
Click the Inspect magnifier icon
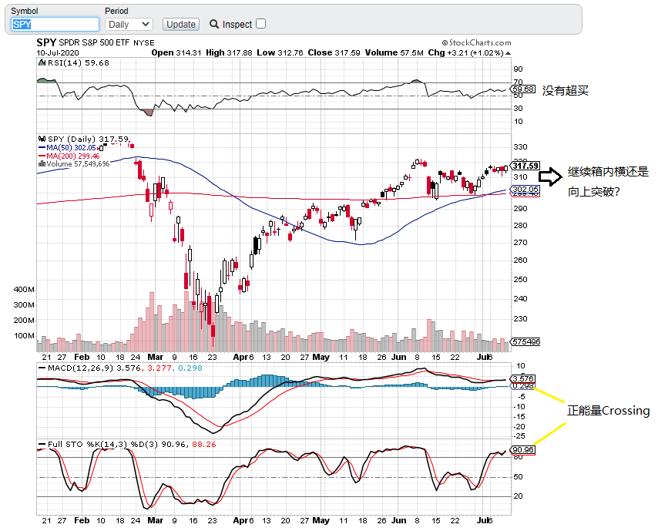[214, 24]
